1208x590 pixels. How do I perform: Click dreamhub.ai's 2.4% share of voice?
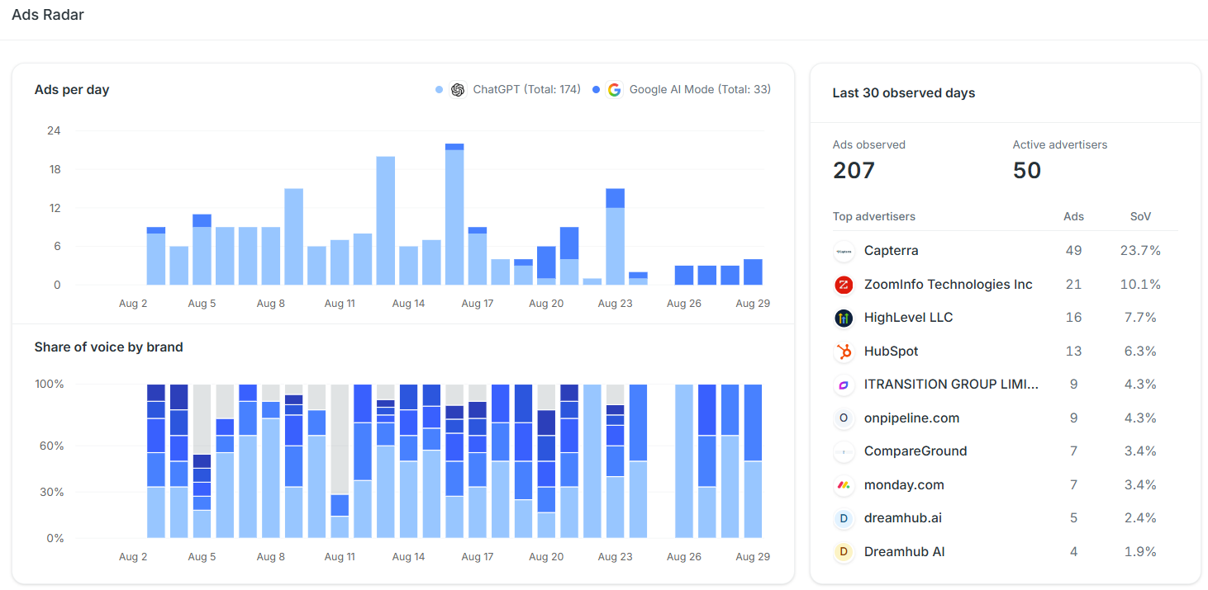click(1140, 518)
